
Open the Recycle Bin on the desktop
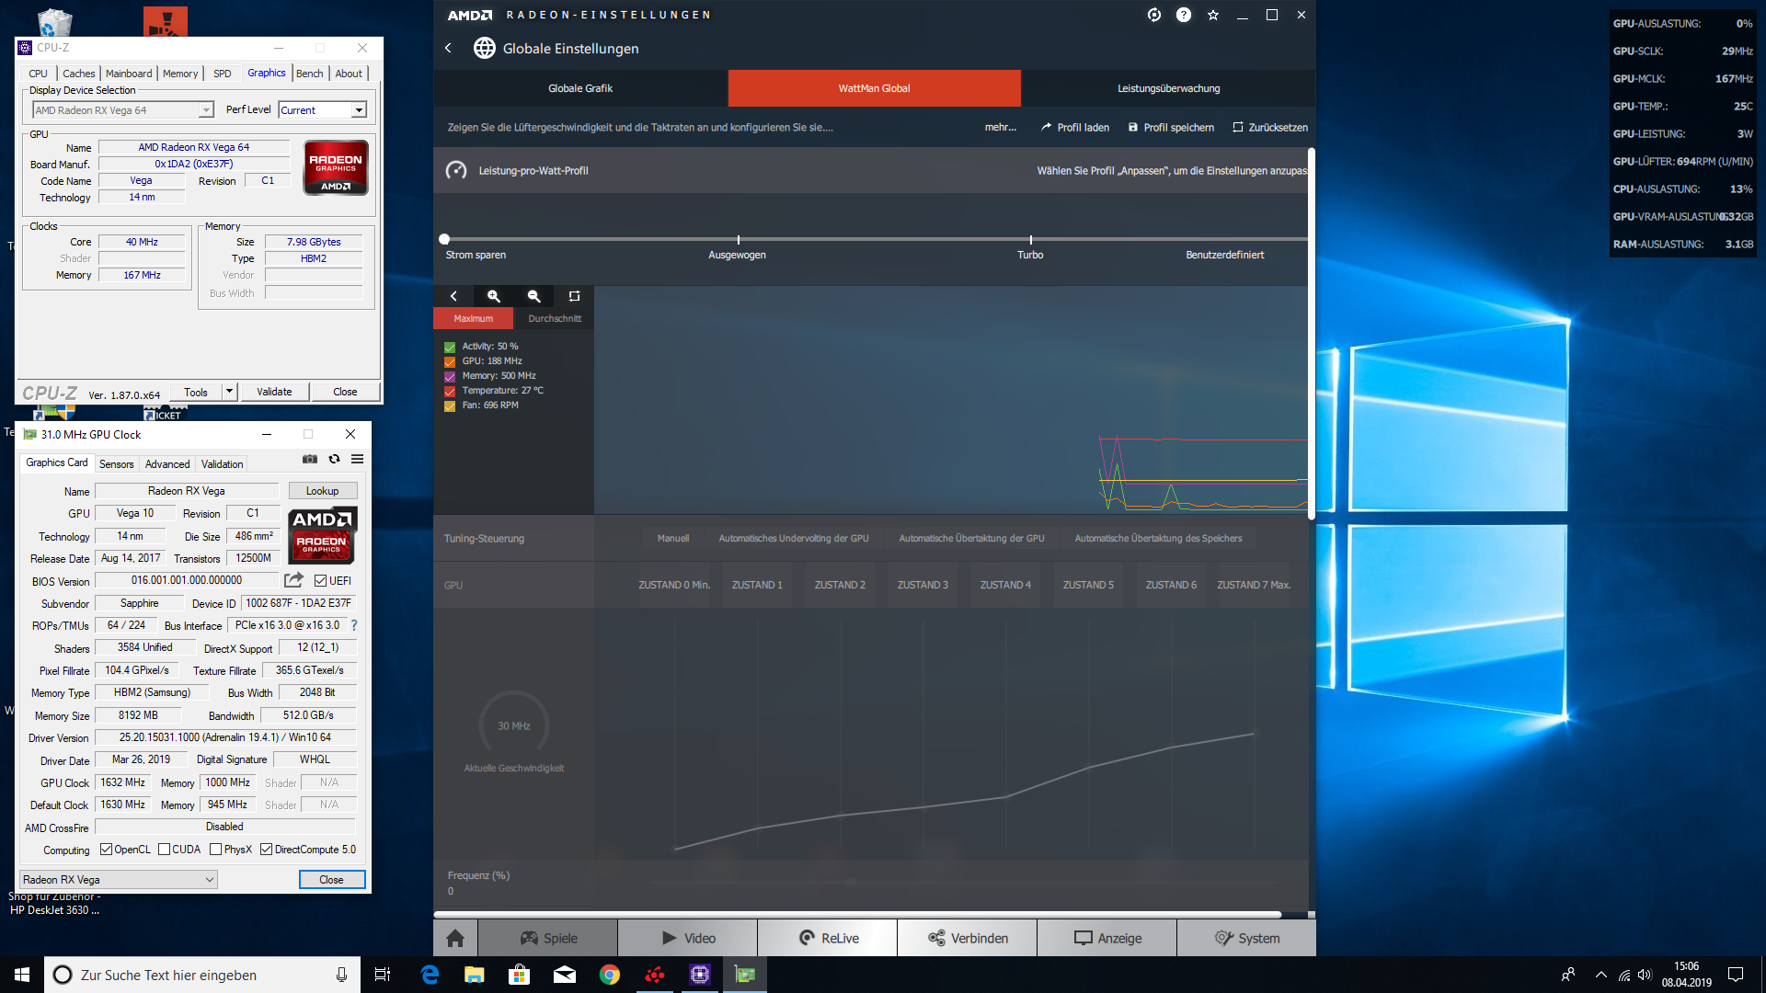click(55, 22)
